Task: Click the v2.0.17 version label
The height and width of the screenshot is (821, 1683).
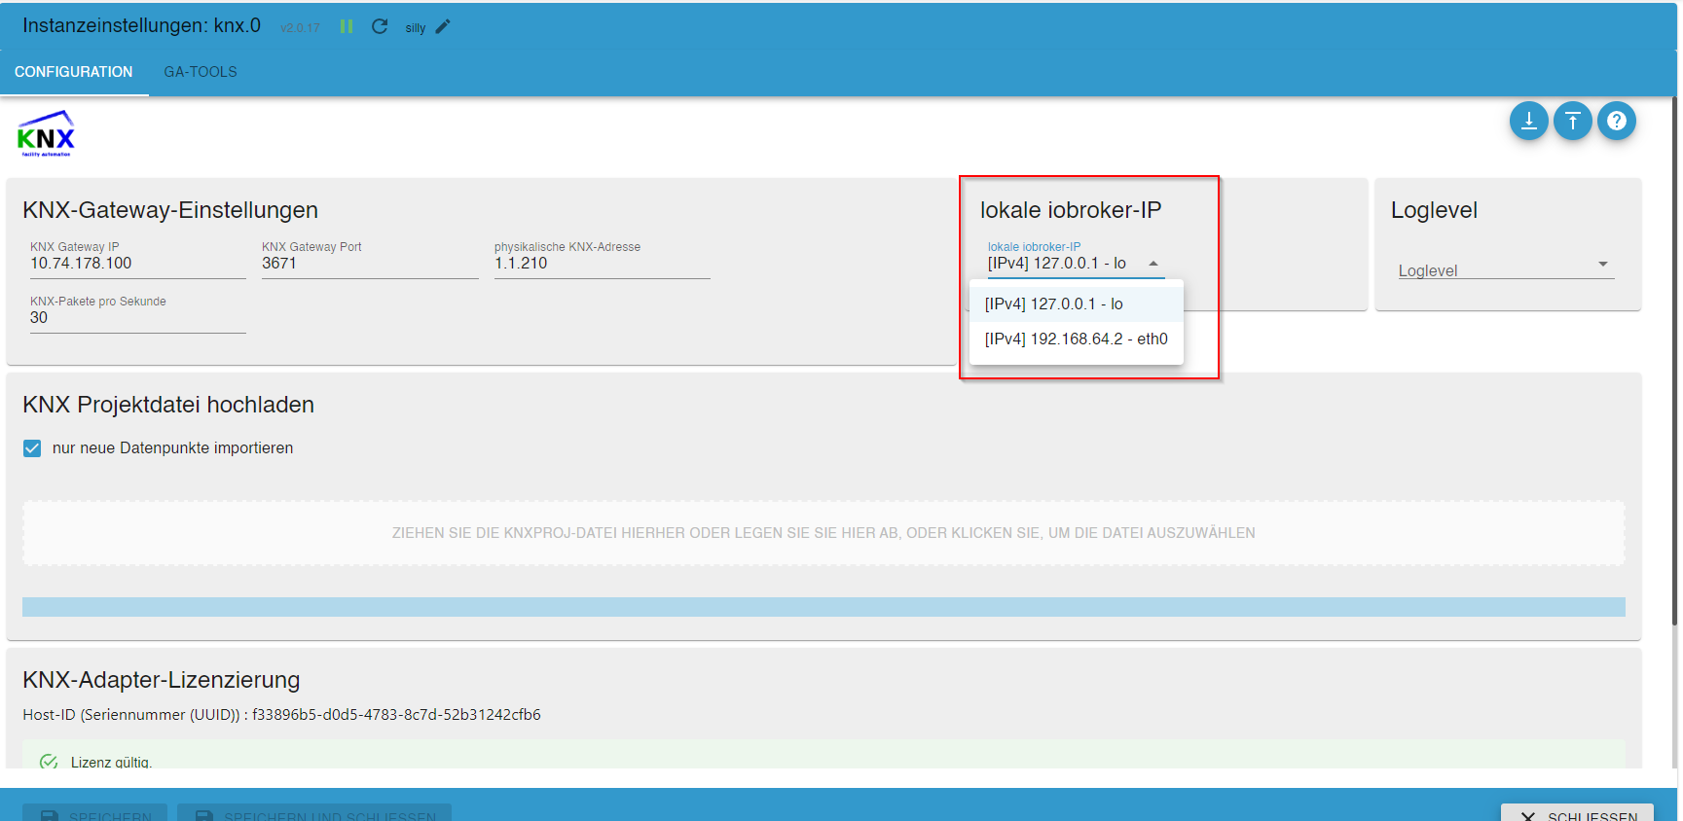Action: (x=300, y=28)
